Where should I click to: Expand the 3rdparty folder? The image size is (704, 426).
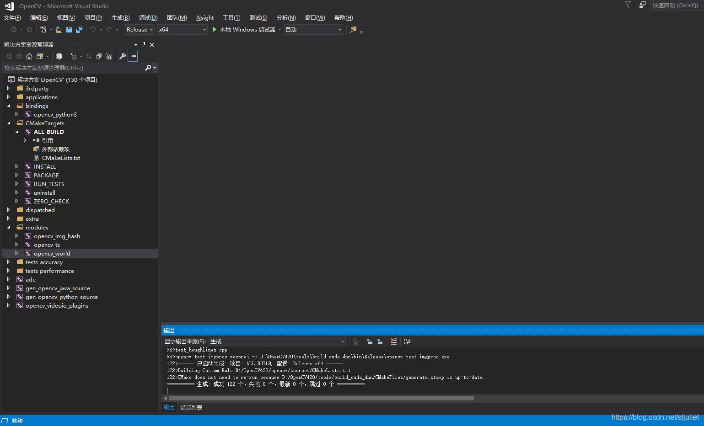coord(8,88)
